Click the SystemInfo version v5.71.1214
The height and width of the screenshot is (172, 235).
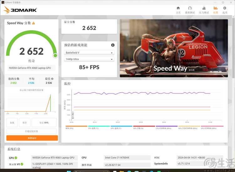pos(200,164)
